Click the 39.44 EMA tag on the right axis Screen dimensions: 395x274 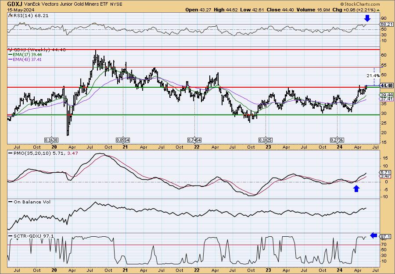tap(387, 95)
